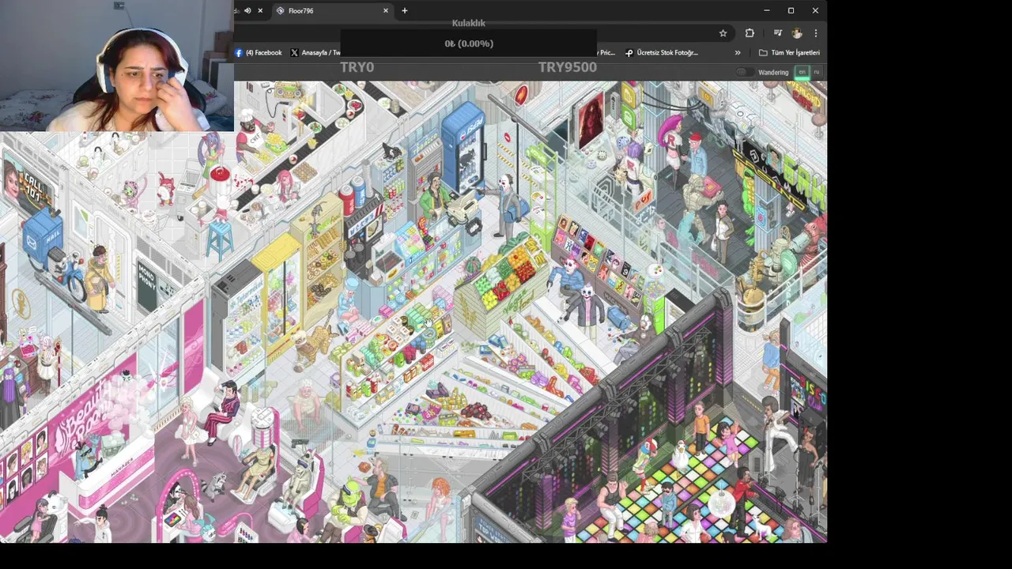Open the (4) Facebook bookmark
Image resolution: width=1012 pixels, height=569 pixels.
[x=259, y=53]
